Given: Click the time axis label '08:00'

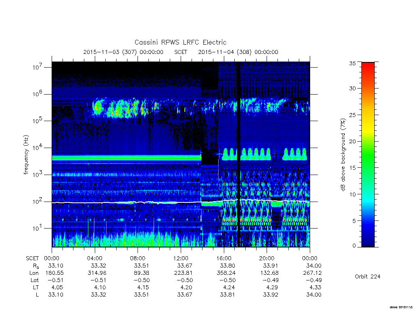Looking at the screenshot, I should [x=138, y=258].
